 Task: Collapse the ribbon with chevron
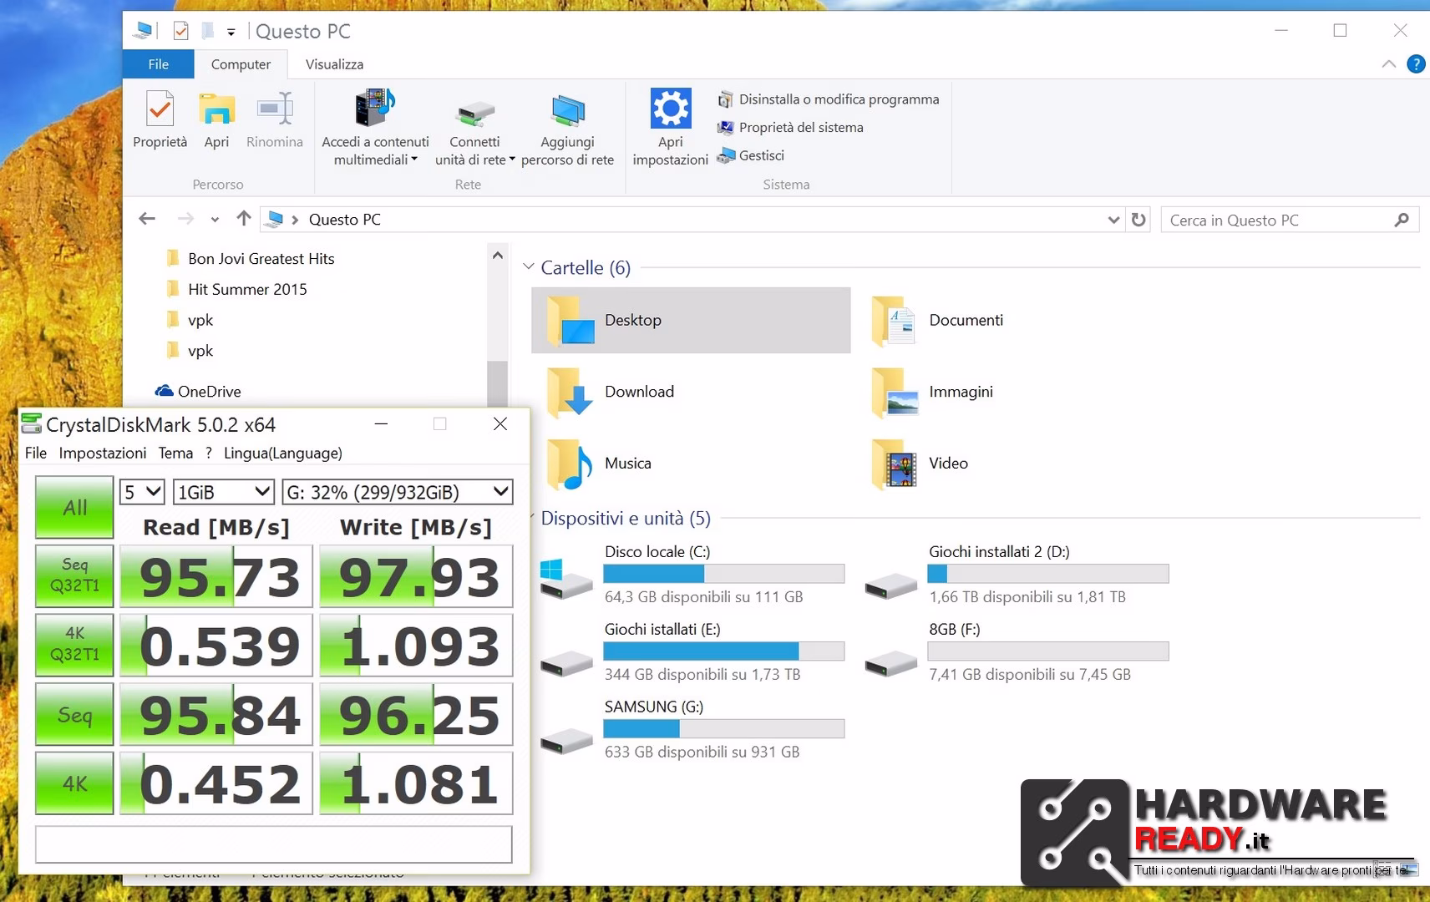1388,64
